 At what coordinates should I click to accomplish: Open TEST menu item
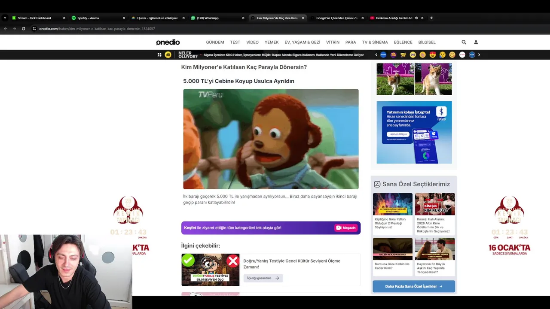click(x=235, y=42)
